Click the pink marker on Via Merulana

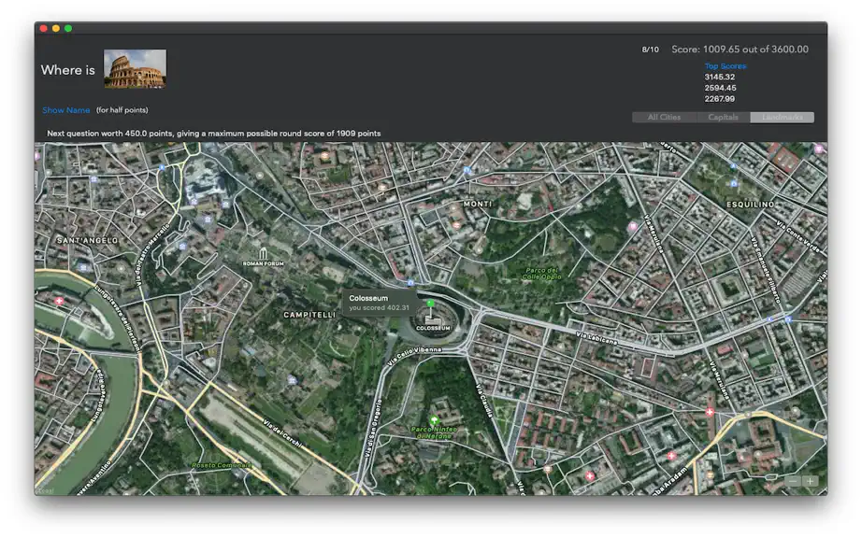coord(633,226)
